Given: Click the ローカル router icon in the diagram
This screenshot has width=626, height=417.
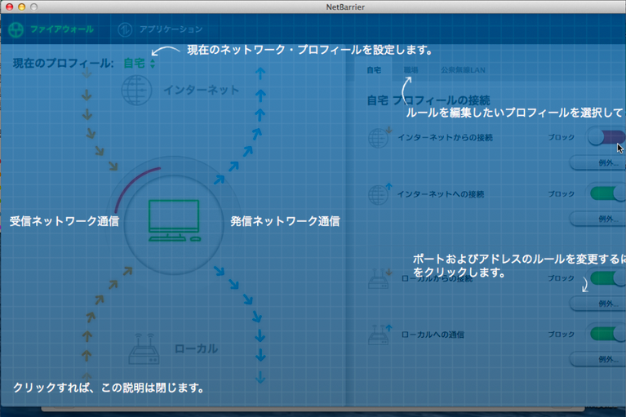Looking at the screenshot, I should 144,348.
